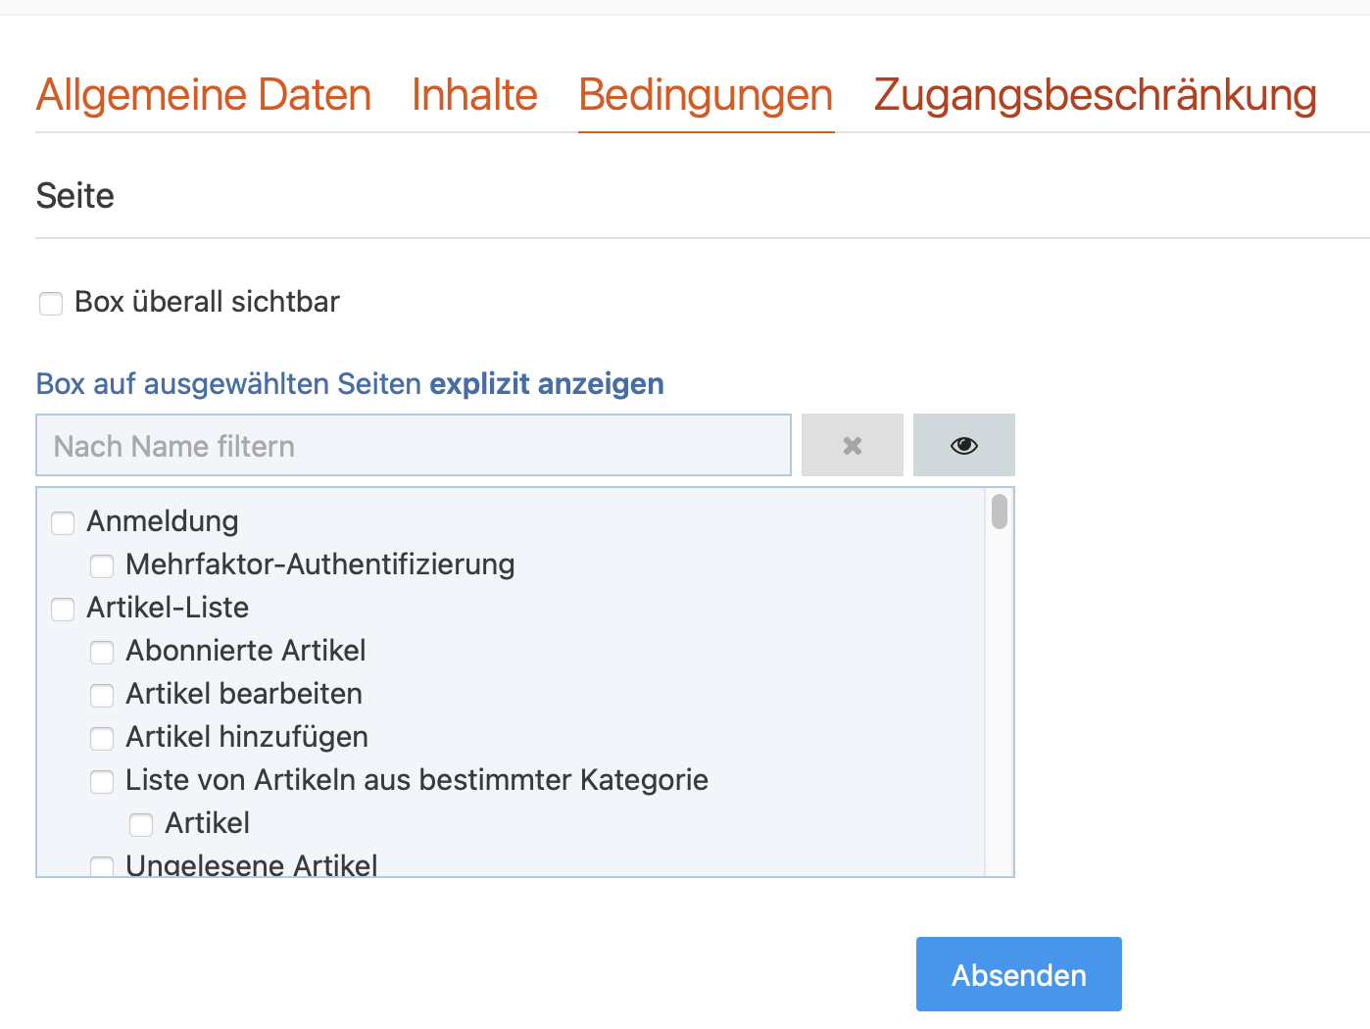Click the eye icon visibility button

(x=963, y=446)
